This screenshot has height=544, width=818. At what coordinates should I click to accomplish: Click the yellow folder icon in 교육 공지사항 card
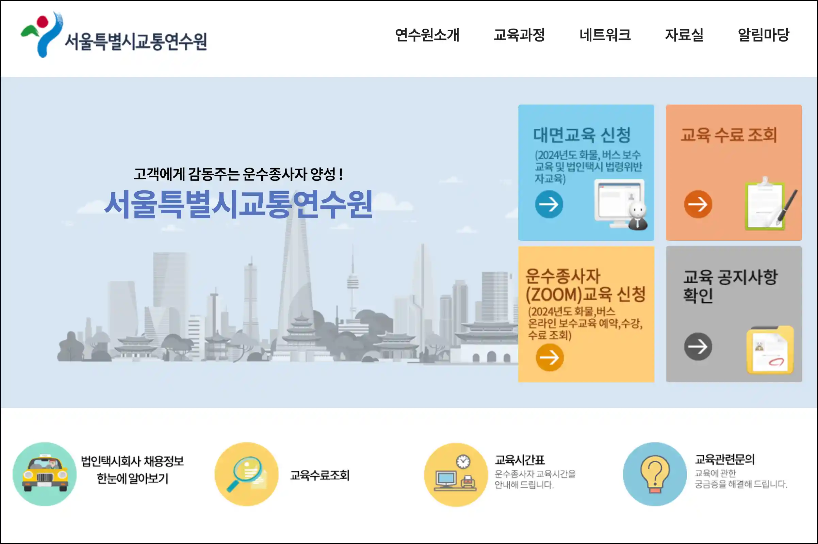coord(770,350)
